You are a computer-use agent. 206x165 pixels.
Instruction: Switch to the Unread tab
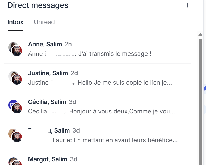click(x=44, y=22)
